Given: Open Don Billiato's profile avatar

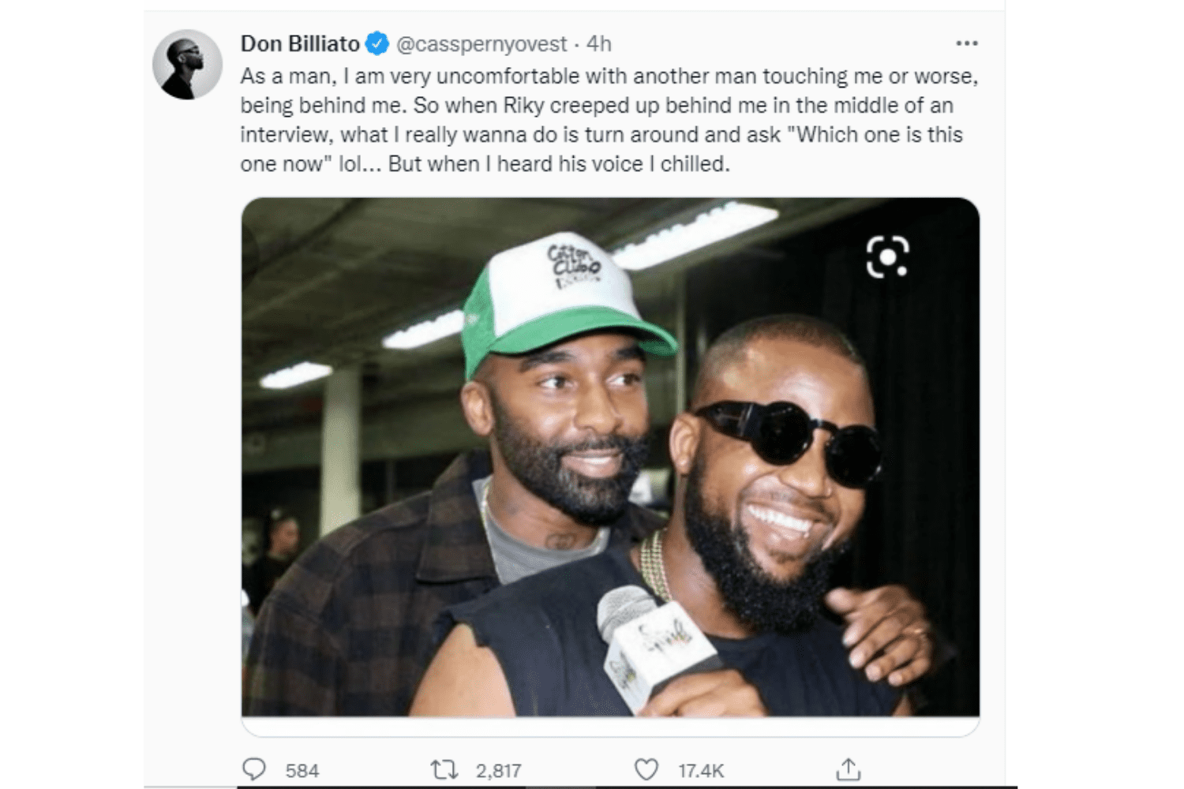Looking at the screenshot, I should point(187,65).
